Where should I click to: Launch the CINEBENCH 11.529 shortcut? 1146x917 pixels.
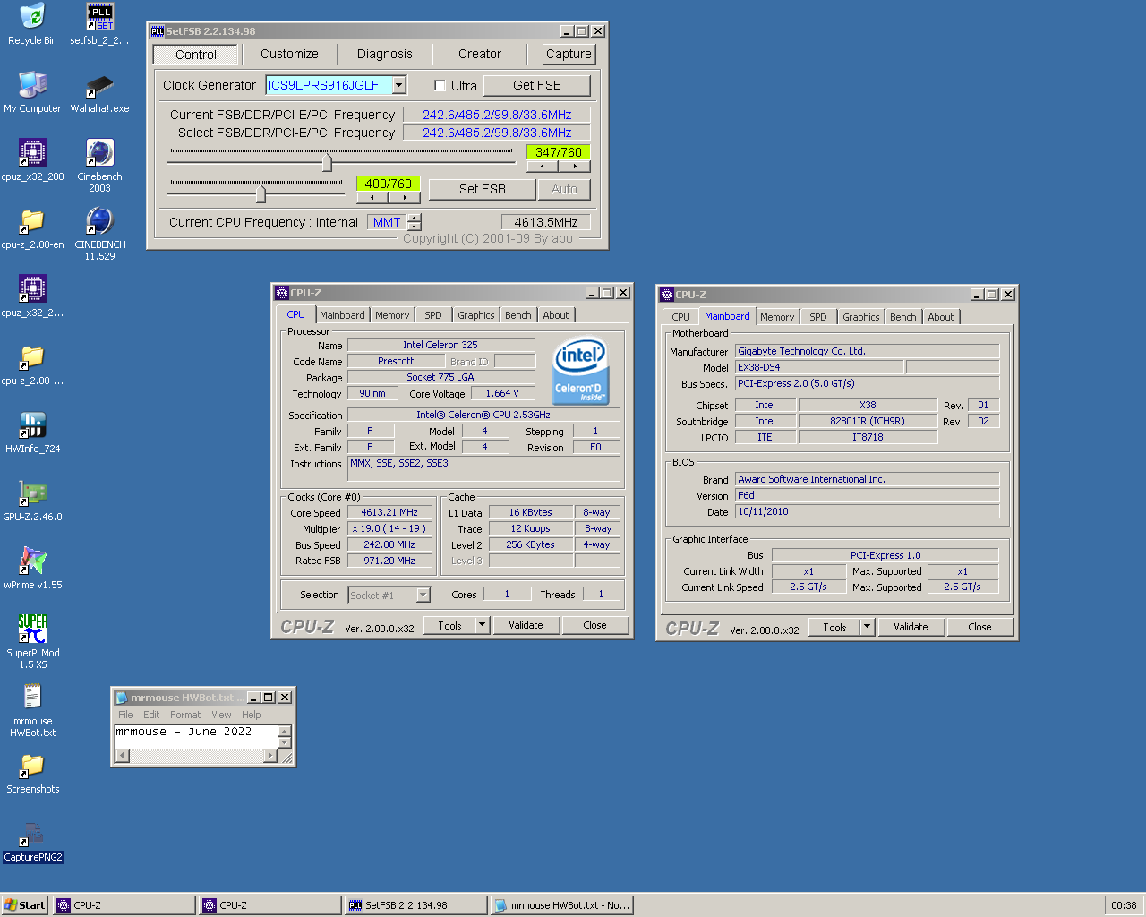pyautogui.click(x=99, y=234)
